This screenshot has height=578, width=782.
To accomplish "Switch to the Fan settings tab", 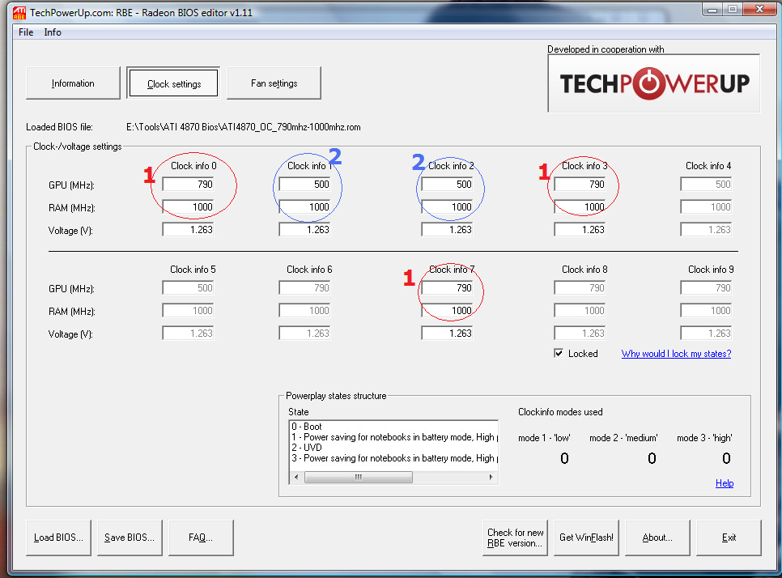I will [274, 83].
